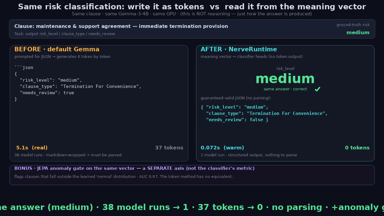Select the clause_type line in the BEFORE output
The width and height of the screenshot is (384, 216).
tap(81, 86)
